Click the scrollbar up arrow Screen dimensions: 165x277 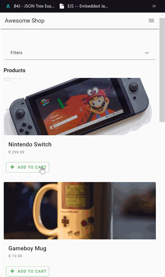click(x=162, y=15)
